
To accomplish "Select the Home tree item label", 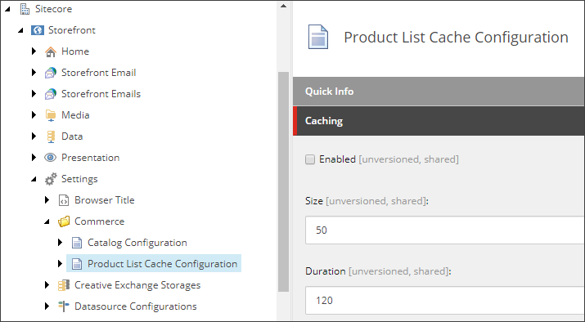I will click(x=75, y=51).
